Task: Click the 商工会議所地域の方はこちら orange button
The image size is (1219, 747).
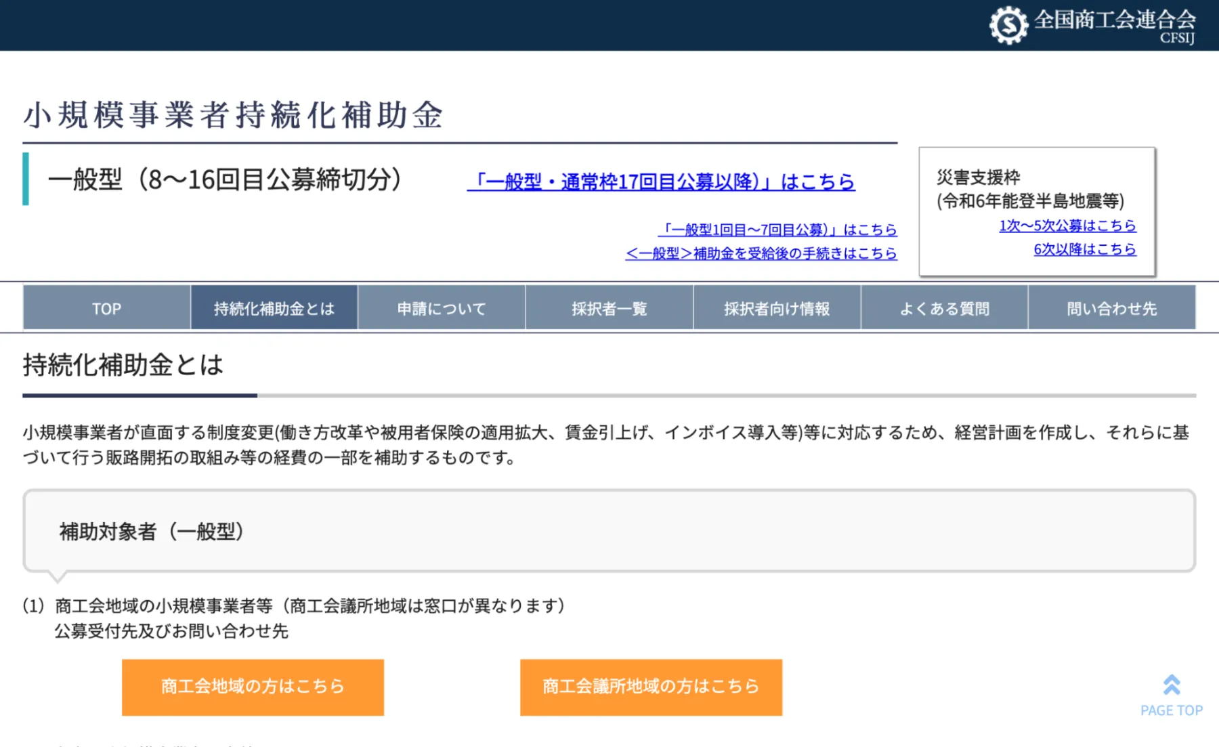Action: (650, 686)
